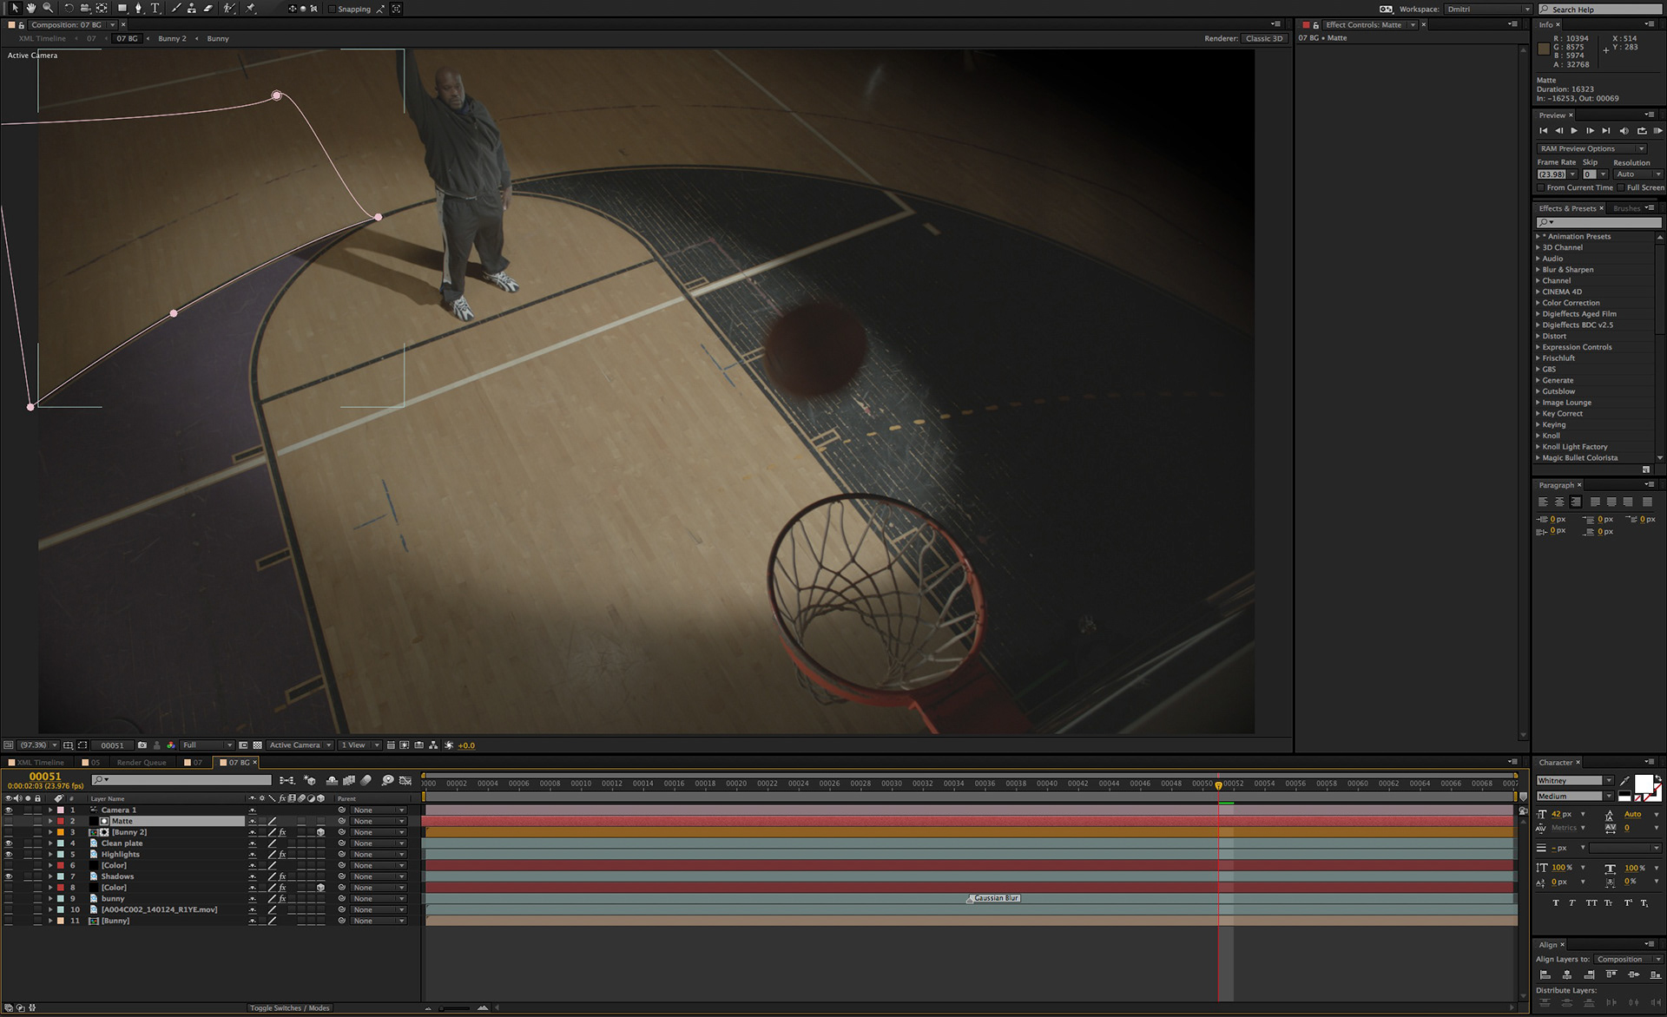Enable the Snapping checkbox
The height and width of the screenshot is (1017, 1667).
pos(332,9)
